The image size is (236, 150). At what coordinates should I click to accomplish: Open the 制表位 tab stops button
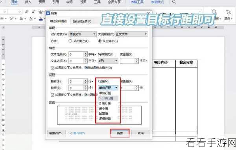click(x=57, y=134)
